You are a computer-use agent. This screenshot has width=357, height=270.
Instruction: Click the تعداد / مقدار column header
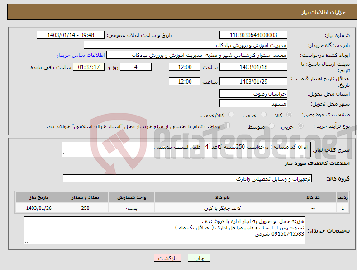point(85,197)
